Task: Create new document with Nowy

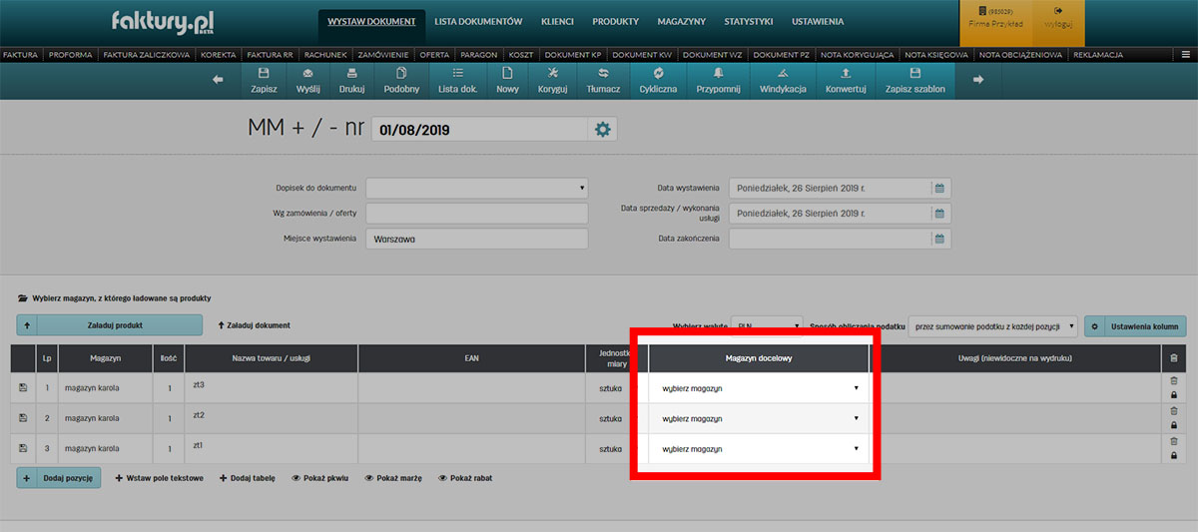Action: (x=507, y=81)
